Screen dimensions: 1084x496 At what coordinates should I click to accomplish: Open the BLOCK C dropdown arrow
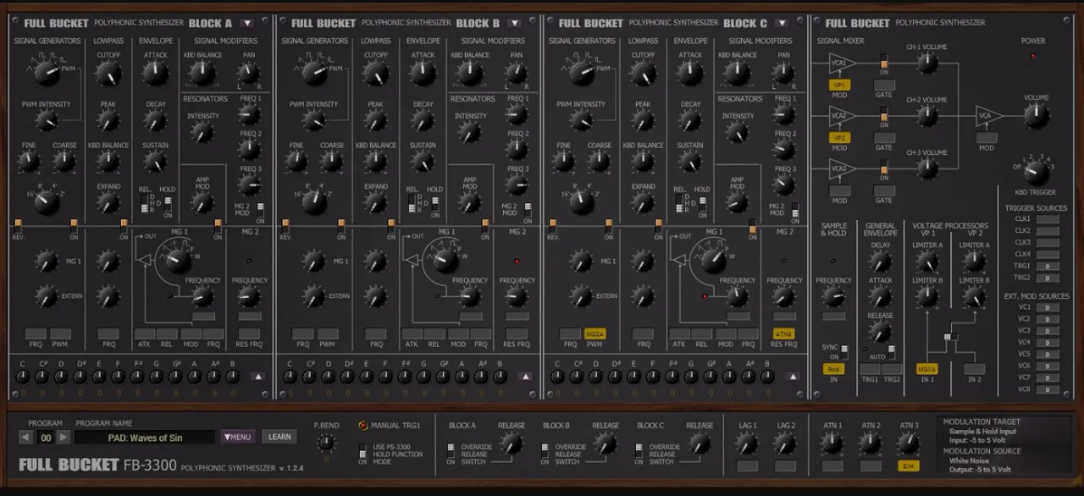point(783,23)
